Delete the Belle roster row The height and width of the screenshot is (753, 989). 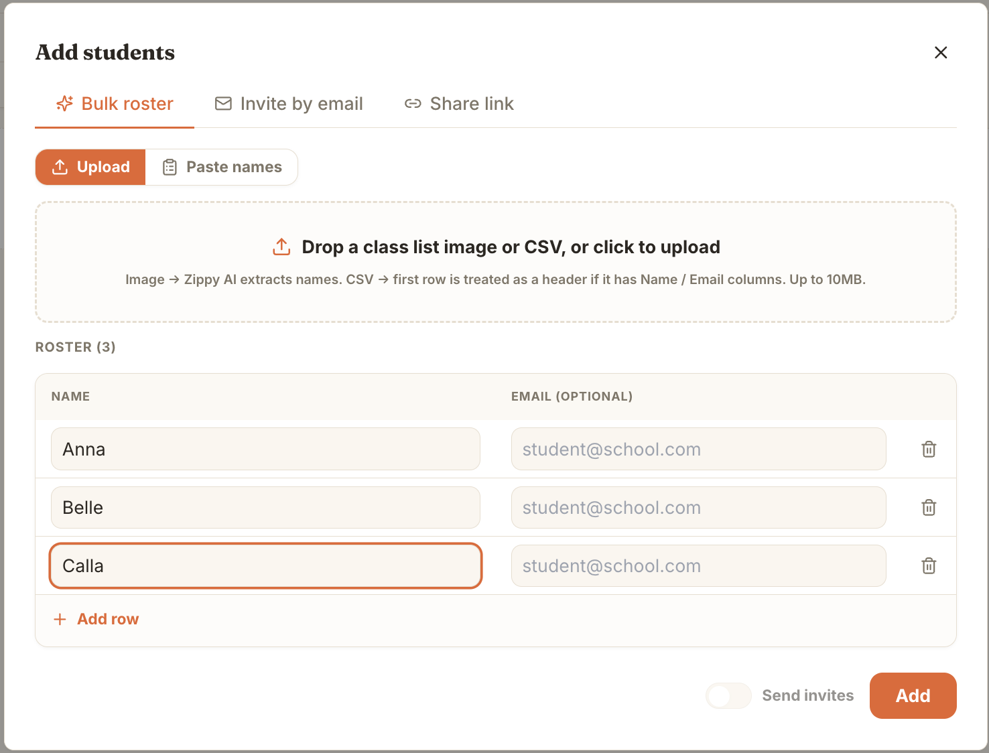[x=929, y=507]
